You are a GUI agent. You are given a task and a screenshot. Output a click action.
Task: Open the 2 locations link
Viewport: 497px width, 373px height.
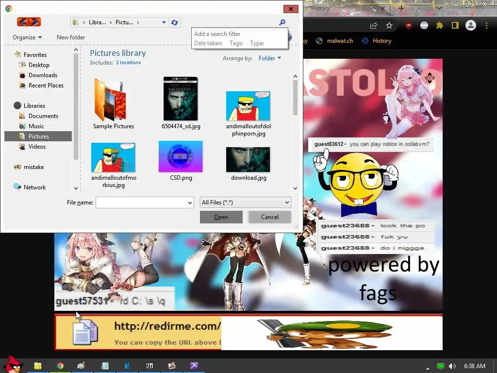click(x=128, y=63)
